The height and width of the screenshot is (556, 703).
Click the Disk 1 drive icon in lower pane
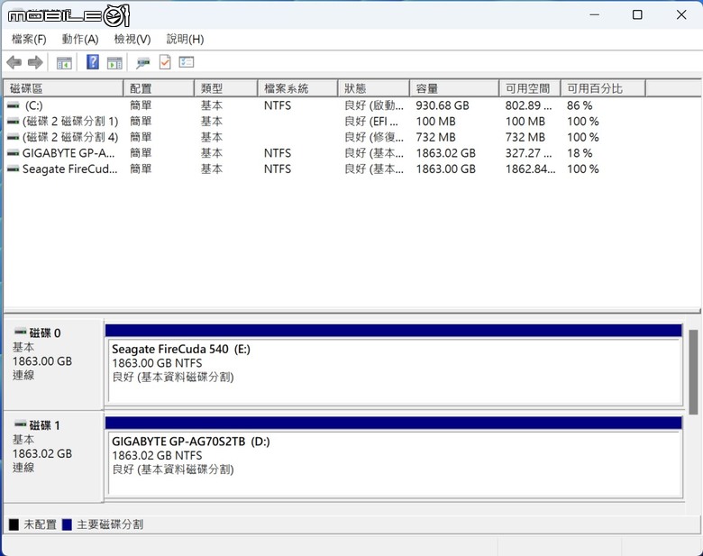[20, 424]
